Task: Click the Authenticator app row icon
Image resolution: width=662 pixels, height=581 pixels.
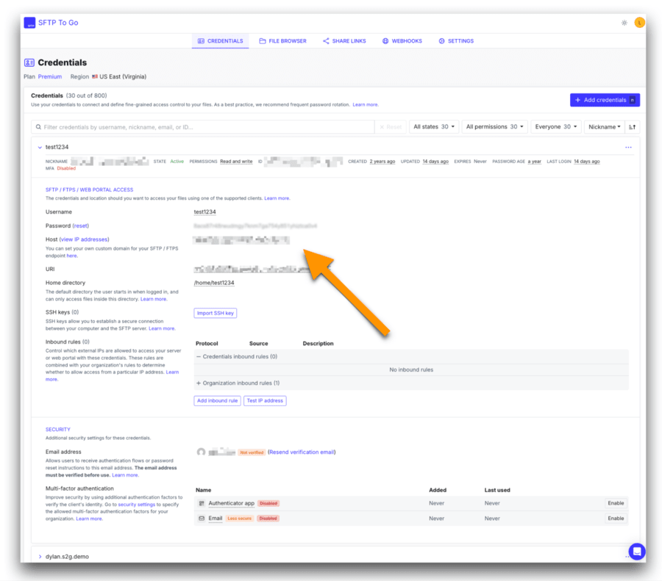Action: click(202, 503)
